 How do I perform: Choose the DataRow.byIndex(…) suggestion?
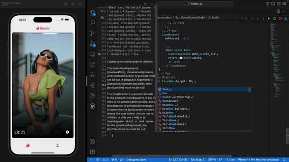pos(204,109)
